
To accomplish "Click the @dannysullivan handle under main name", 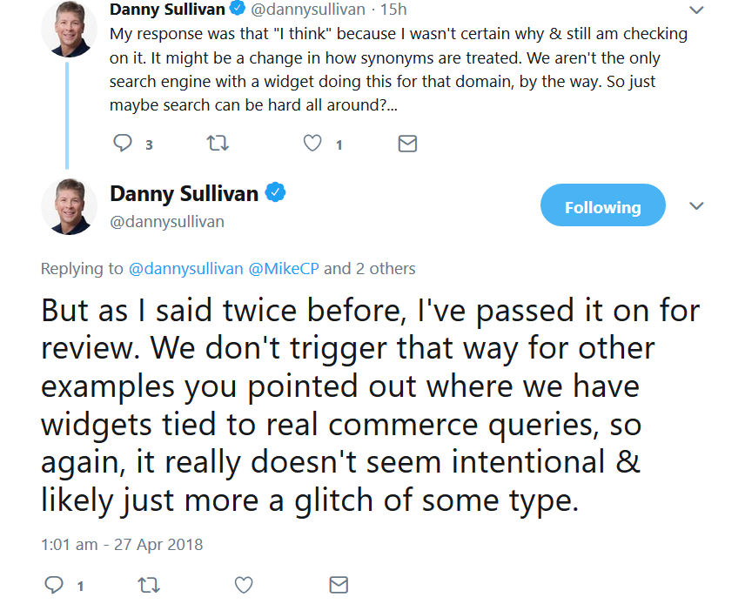I will coord(167,222).
